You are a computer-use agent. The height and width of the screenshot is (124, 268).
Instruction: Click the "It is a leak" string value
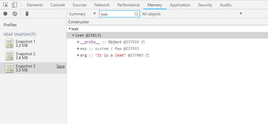(x=110, y=55)
